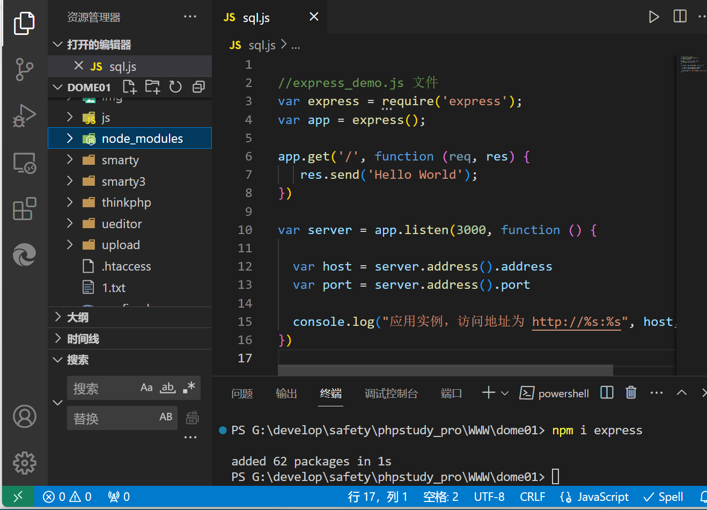Change indentation setting 空格: 2
Screen dimensions: 707x510
tap(440, 497)
